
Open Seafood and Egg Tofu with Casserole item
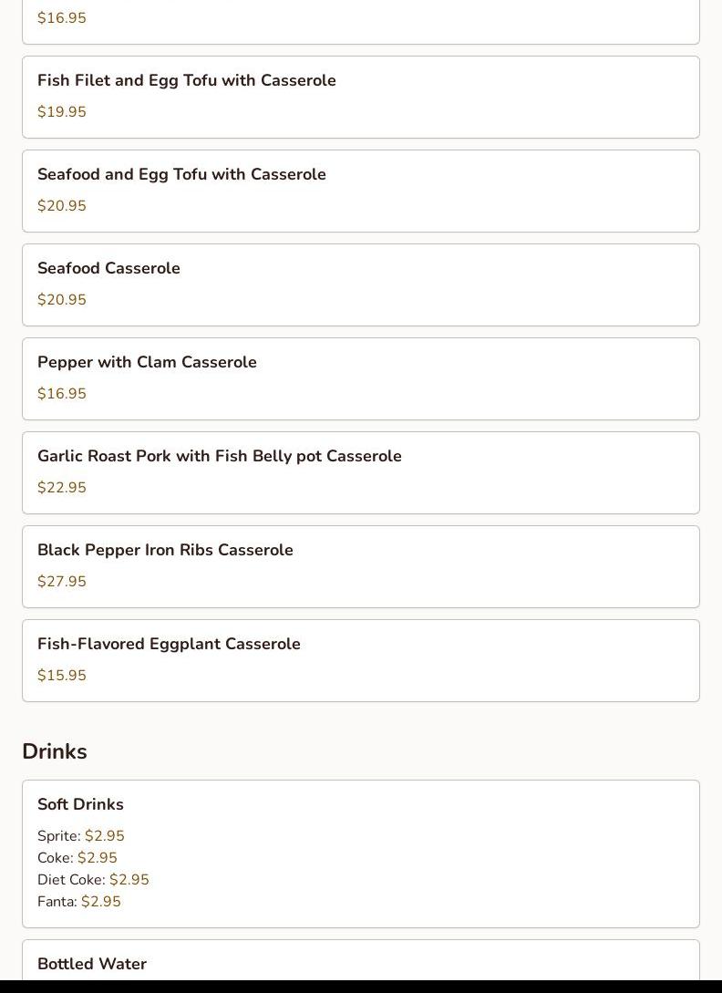(181, 174)
